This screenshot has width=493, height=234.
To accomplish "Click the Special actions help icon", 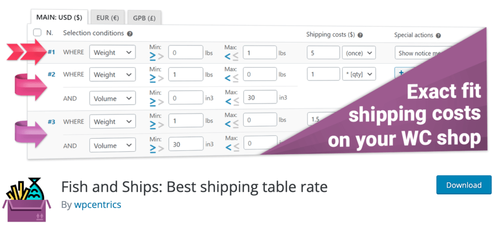I will pyautogui.click(x=438, y=36).
